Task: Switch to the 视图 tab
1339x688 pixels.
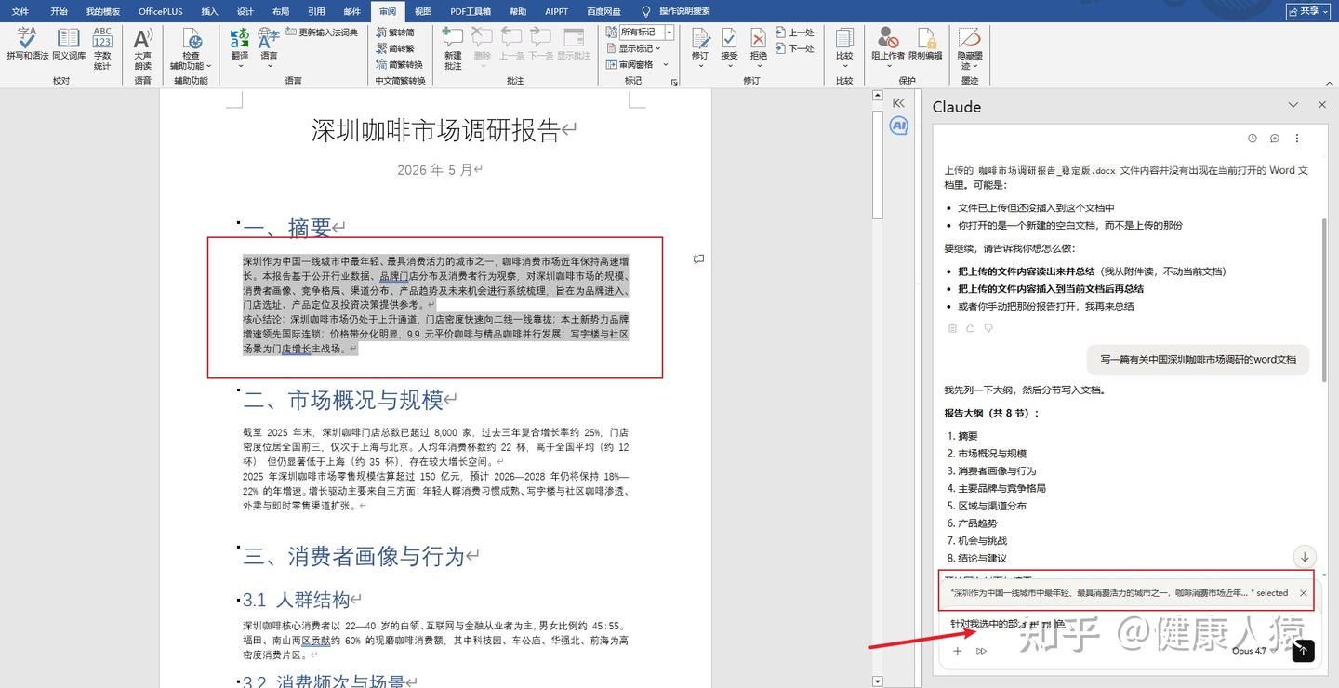Action: [x=423, y=11]
